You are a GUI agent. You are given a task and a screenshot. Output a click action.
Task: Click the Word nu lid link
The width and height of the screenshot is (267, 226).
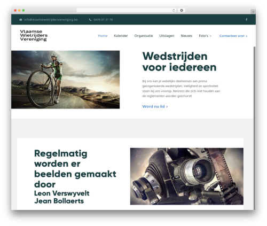155,106
